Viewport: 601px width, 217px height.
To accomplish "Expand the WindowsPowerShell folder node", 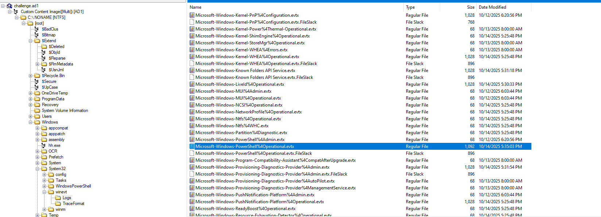I will point(44,186).
